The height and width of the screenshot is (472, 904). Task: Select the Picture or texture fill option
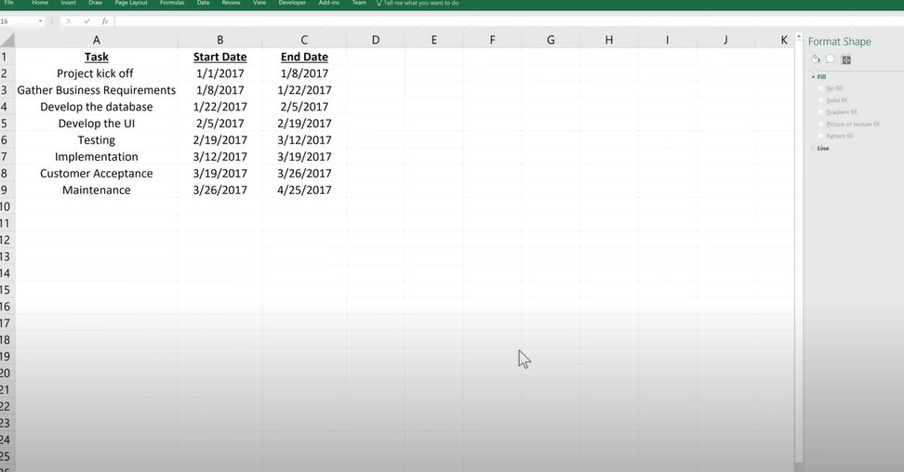pyautogui.click(x=821, y=124)
